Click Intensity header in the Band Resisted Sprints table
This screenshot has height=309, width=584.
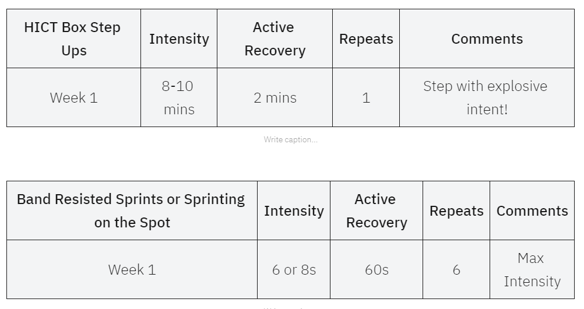[294, 211]
